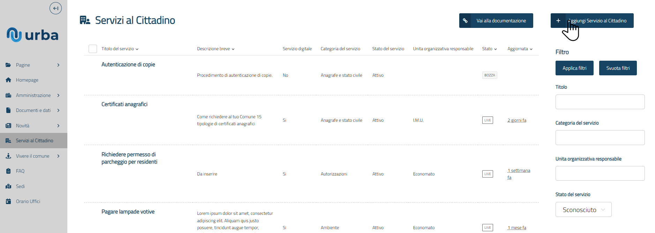The image size is (655, 233).
Task: Click the Orario Uffici calendar icon
Action: (x=8, y=201)
